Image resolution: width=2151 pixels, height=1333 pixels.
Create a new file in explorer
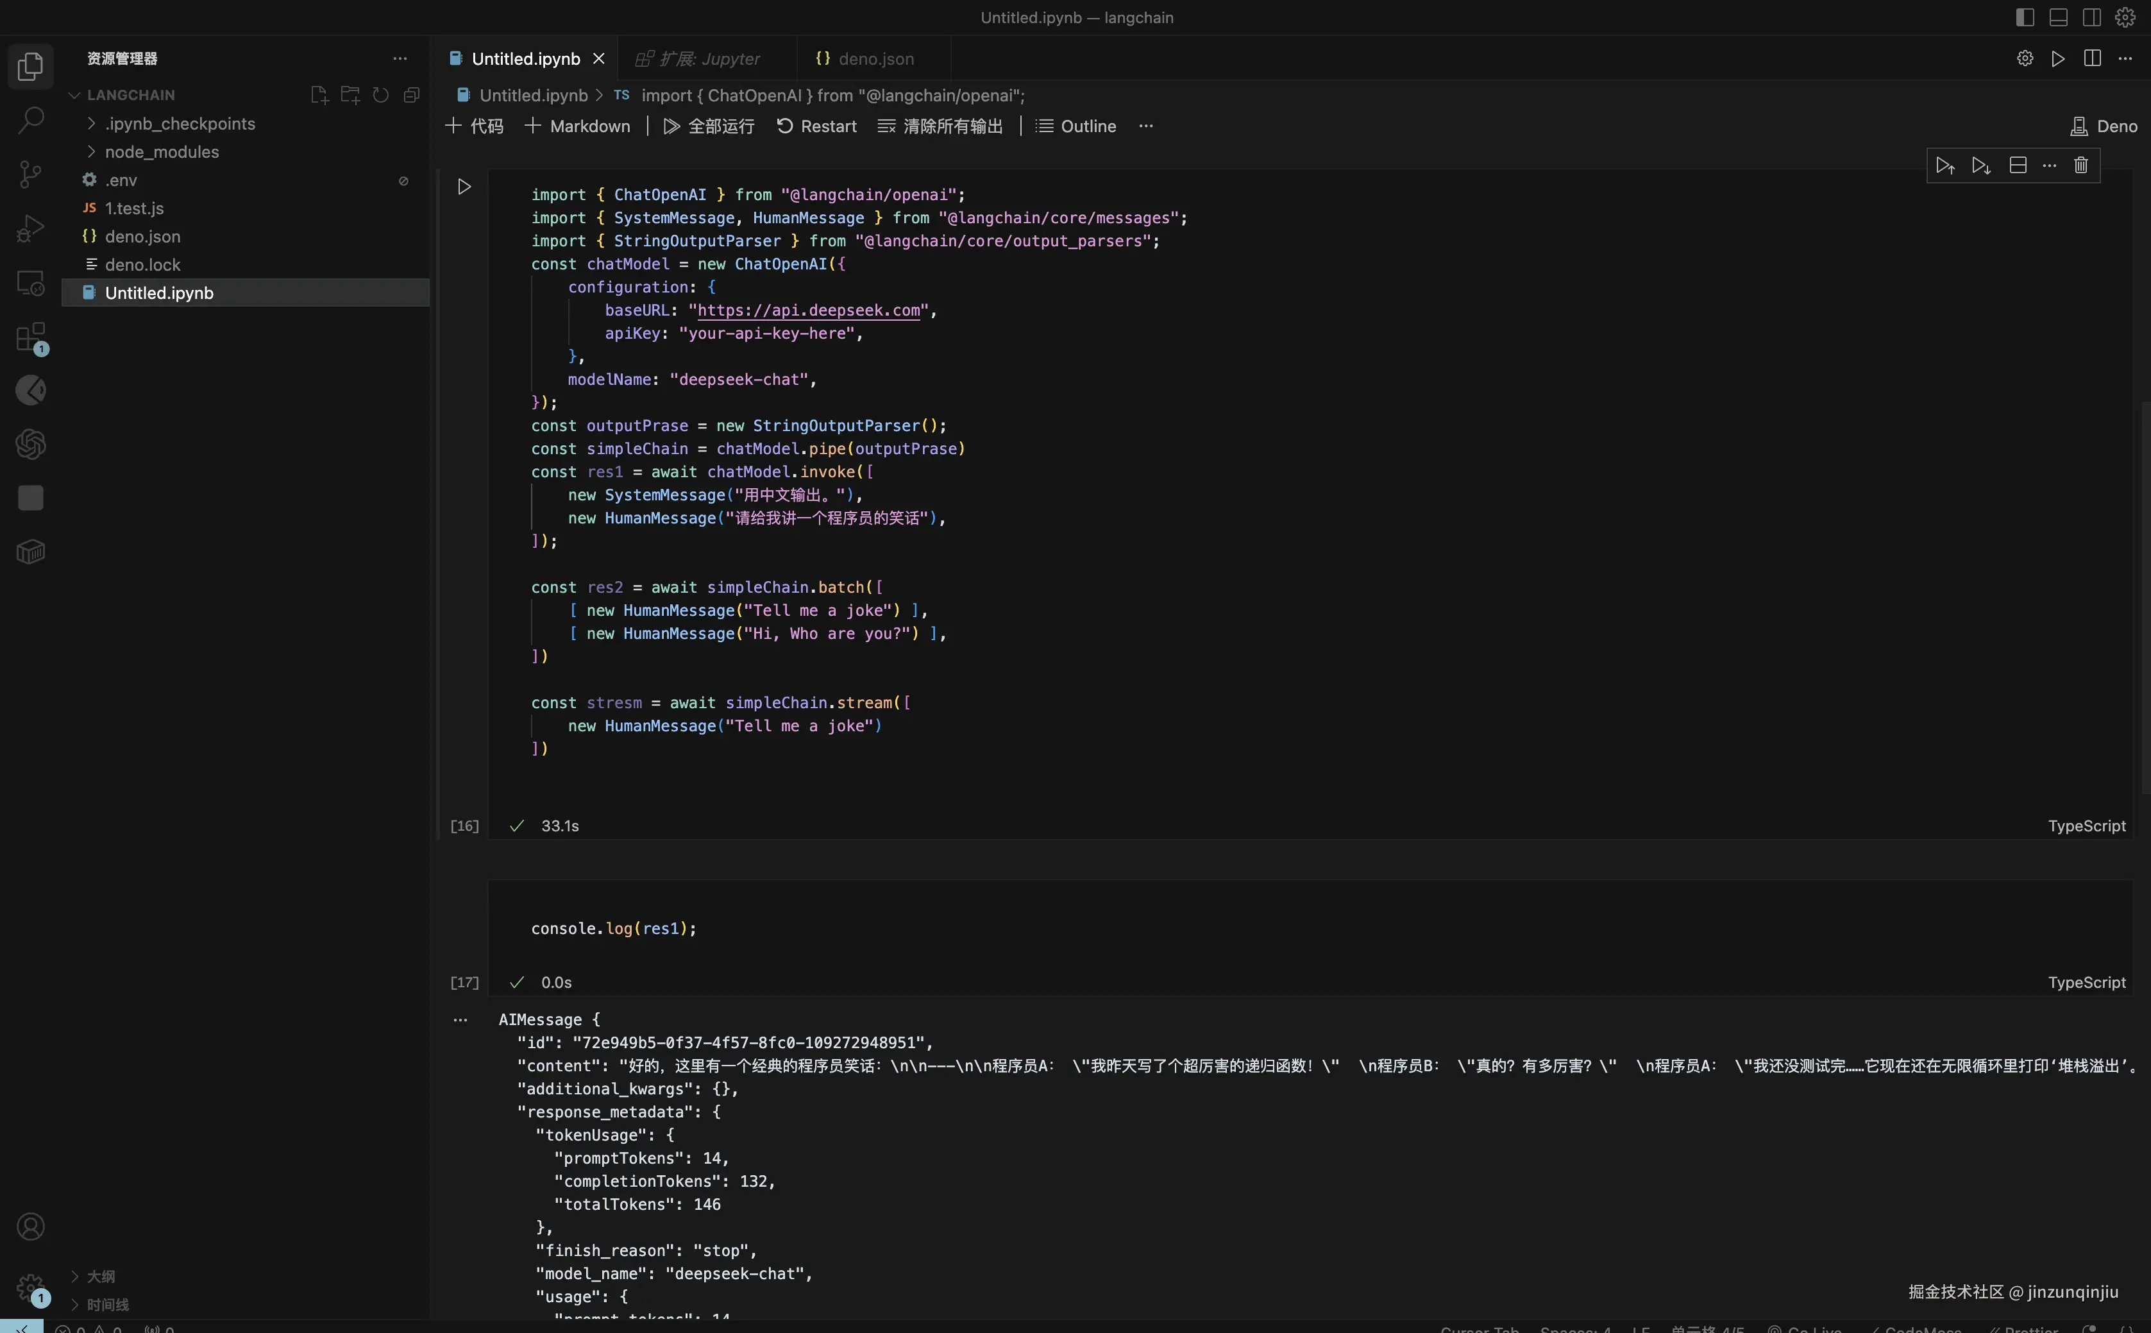pos(319,95)
